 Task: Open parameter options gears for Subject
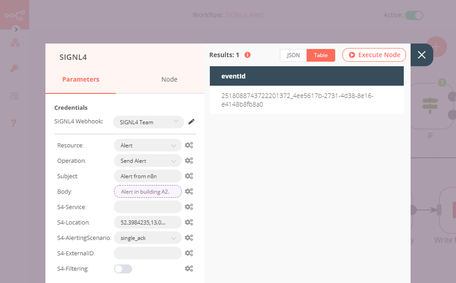coord(189,176)
